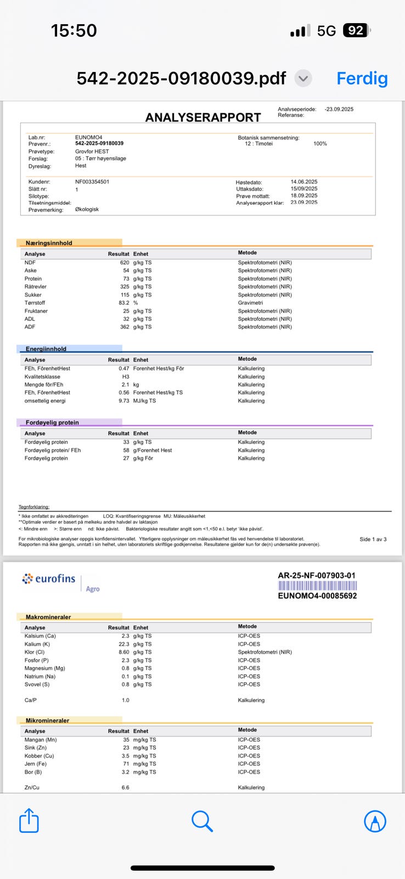
Task: Tap Ferdig to close the PDF
Action: point(362,78)
